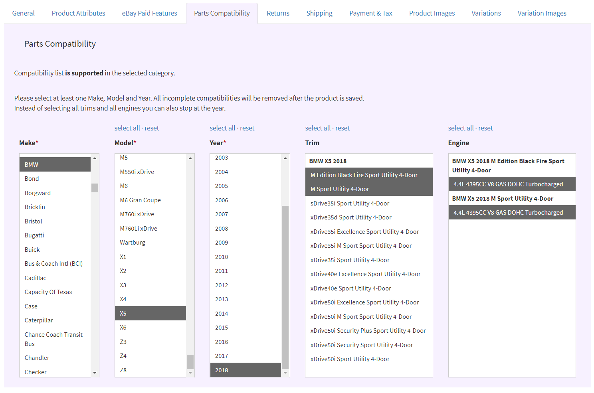Select the Parts Compatibility tab
The width and height of the screenshot is (594, 393).
[222, 13]
